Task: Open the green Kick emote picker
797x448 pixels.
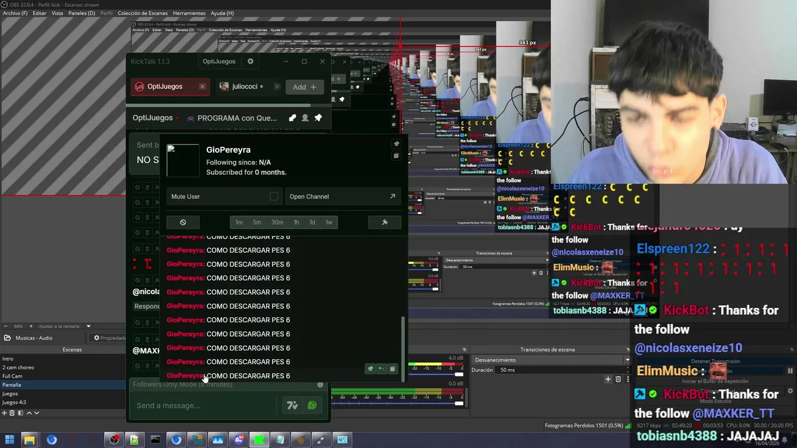Action: point(312,406)
